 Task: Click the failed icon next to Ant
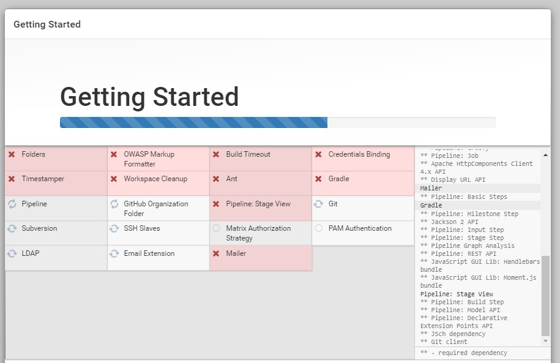tap(216, 179)
